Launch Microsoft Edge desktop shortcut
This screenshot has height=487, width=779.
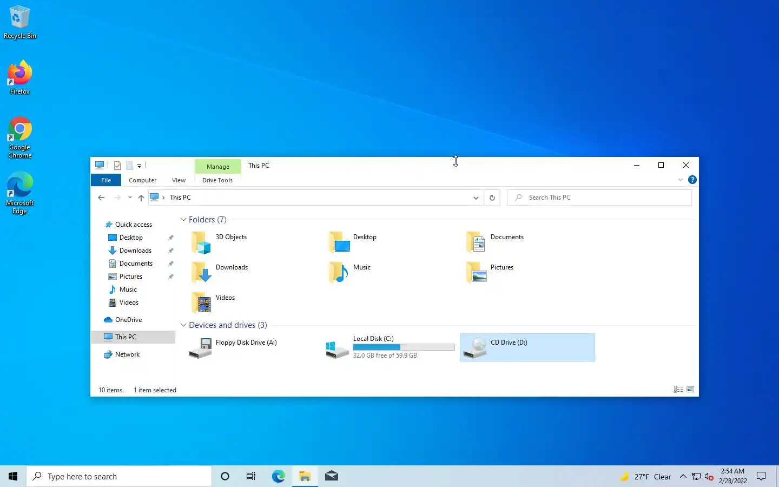coord(20,194)
